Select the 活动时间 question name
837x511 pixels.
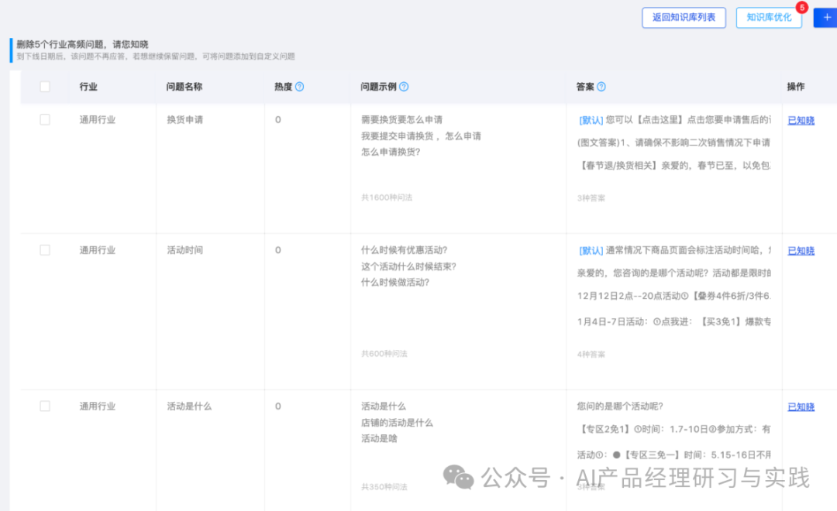(x=184, y=250)
